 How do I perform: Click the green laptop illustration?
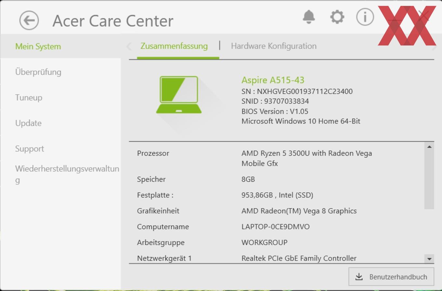(179, 95)
